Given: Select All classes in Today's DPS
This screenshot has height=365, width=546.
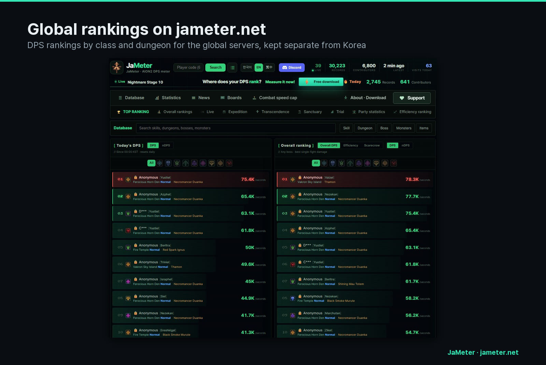Looking at the screenshot, I should coord(152,163).
